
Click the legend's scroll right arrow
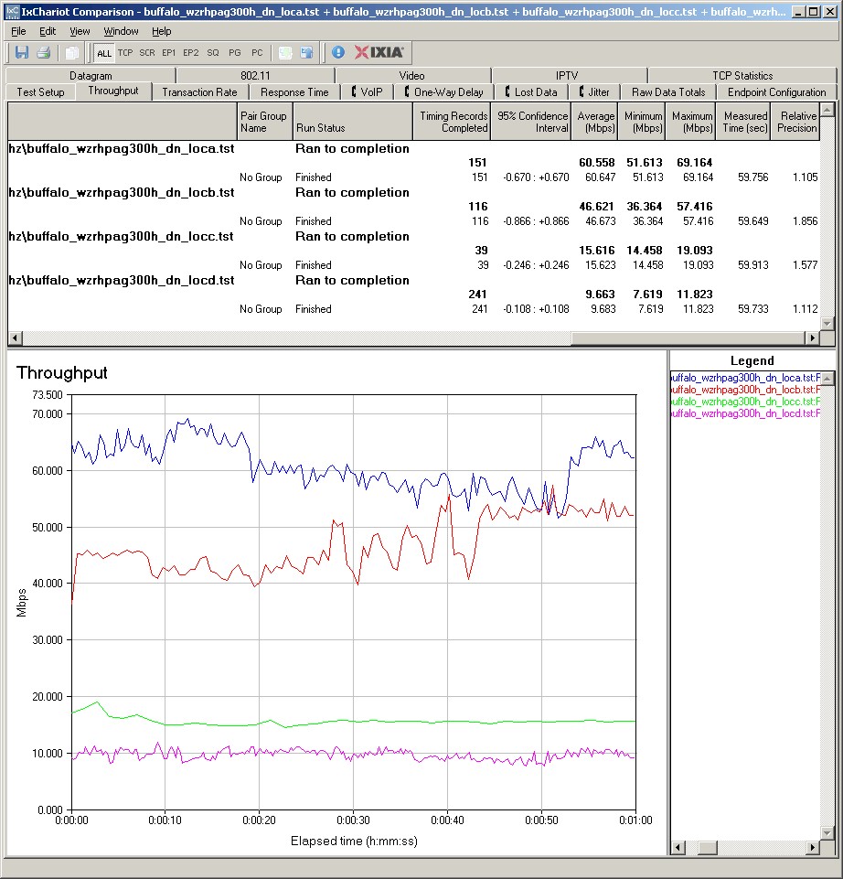(x=813, y=848)
